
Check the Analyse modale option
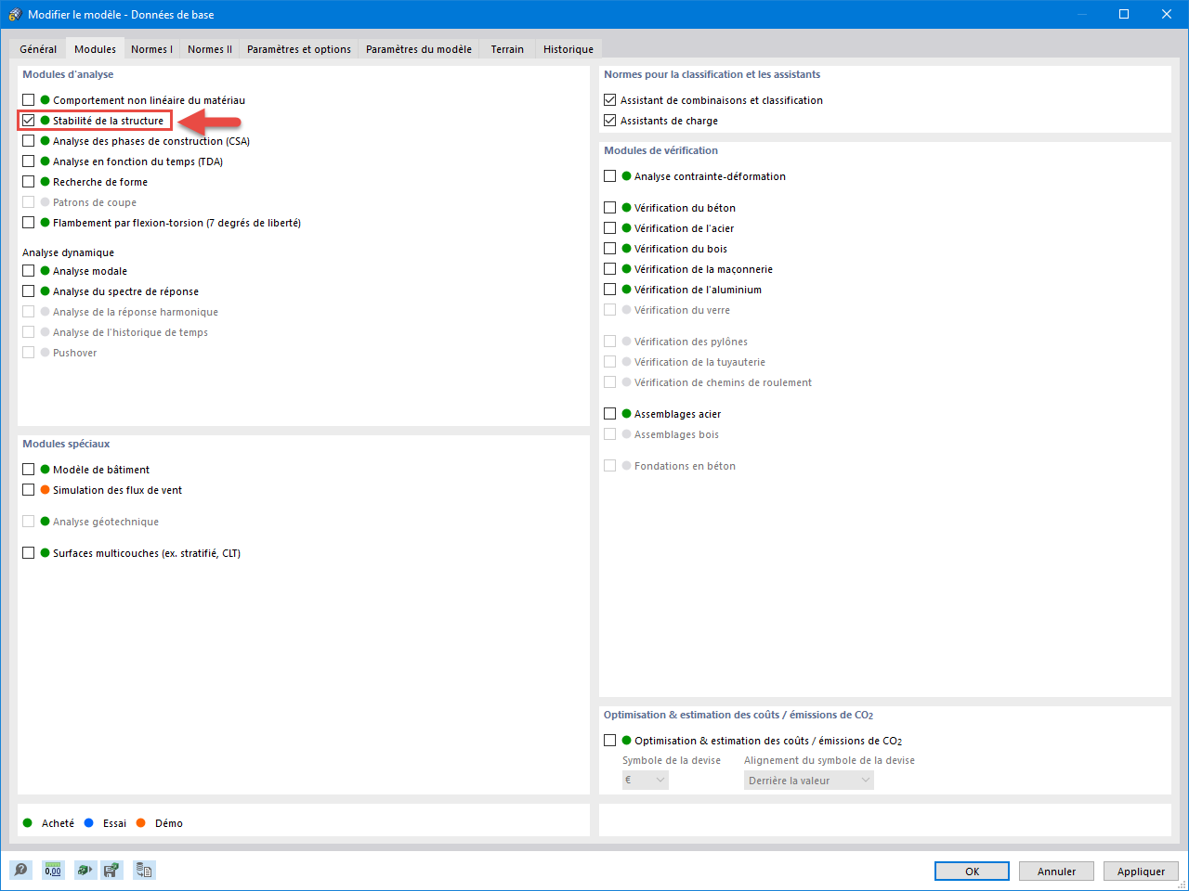(x=29, y=271)
